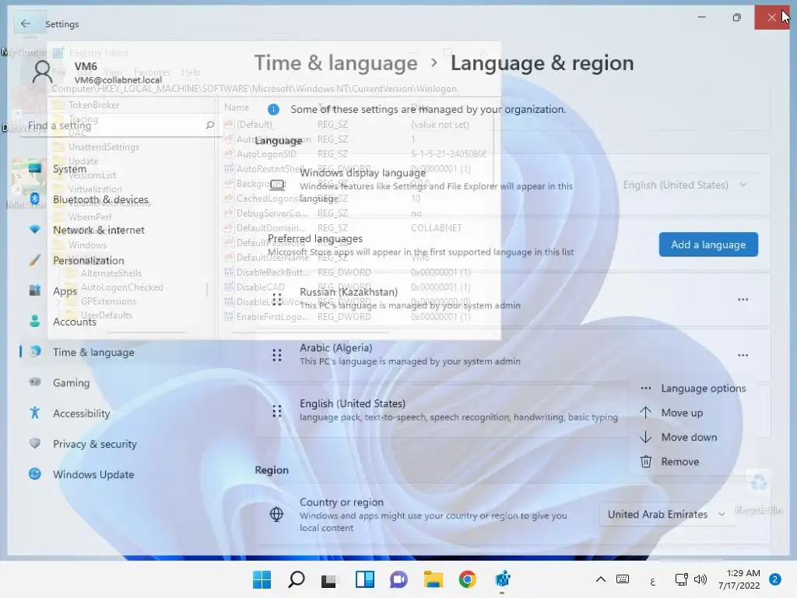This screenshot has width=797, height=598.
Task: Launch Google Chrome from the taskbar
Action: pos(467,579)
